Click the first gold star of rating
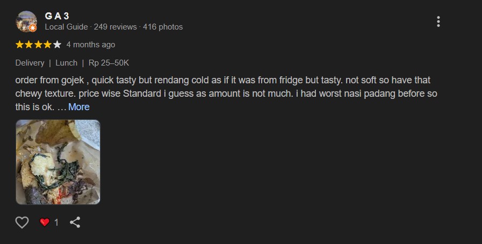The image size is (482, 244). (19, 45)
